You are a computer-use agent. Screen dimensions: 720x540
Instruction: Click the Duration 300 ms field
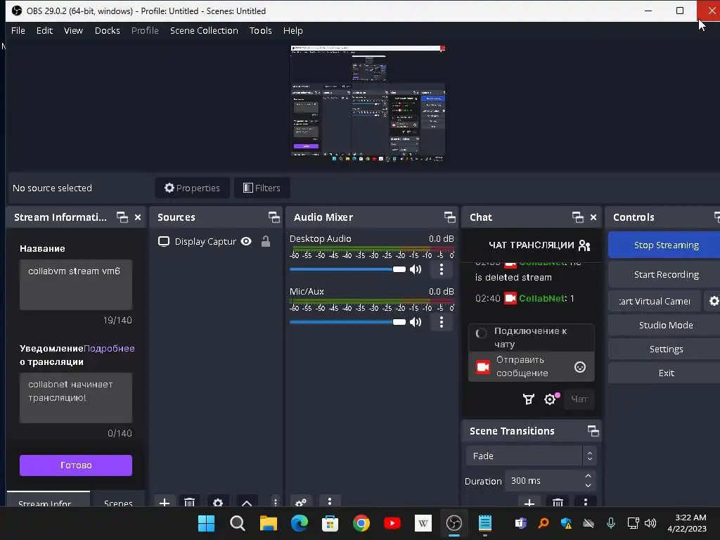pos(544,481)
